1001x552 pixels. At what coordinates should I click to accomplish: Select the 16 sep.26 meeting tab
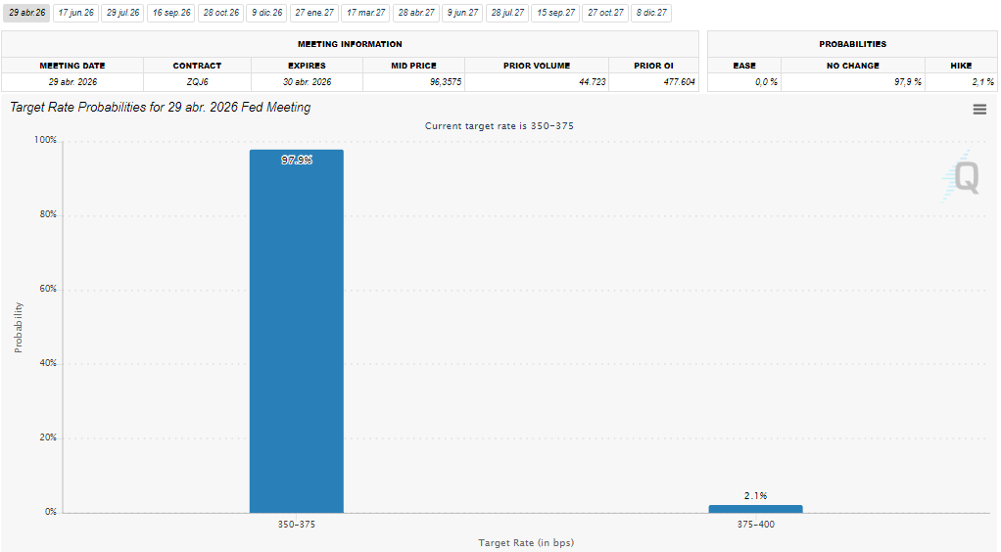[x=171, y=13]
